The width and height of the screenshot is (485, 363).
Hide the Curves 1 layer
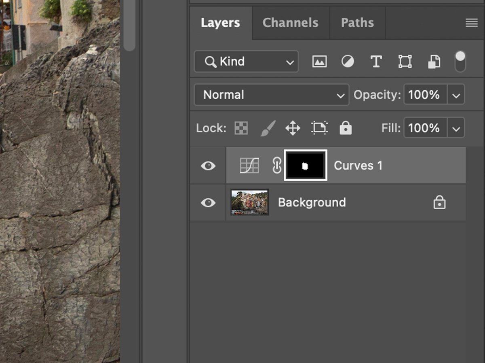(x=208, y=166)
